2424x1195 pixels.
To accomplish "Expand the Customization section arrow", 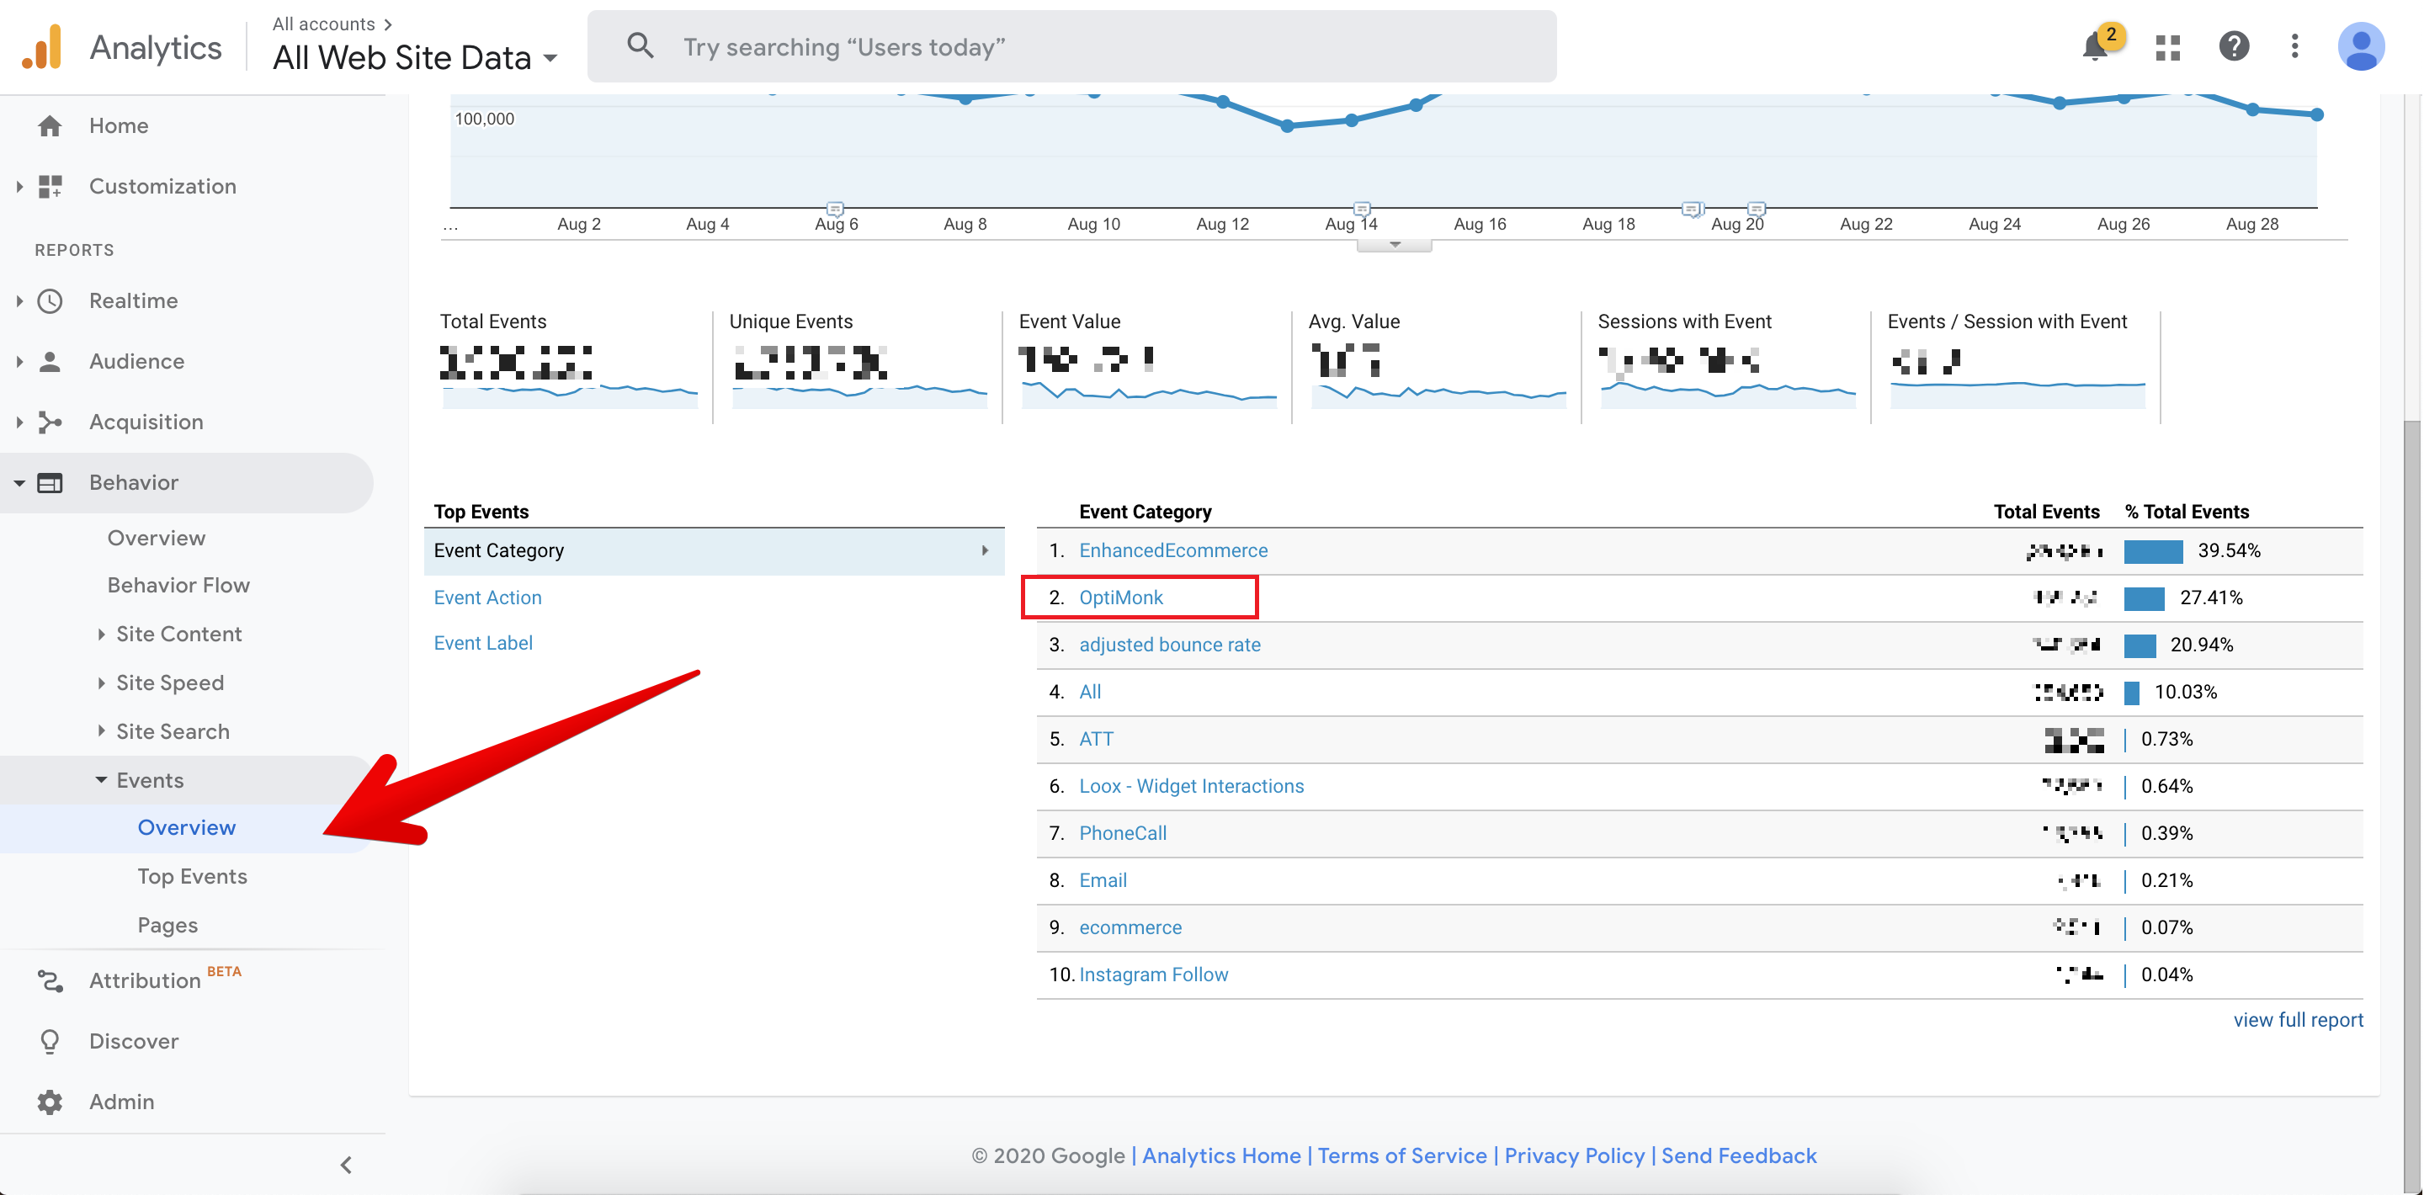I will pos(19,186).
